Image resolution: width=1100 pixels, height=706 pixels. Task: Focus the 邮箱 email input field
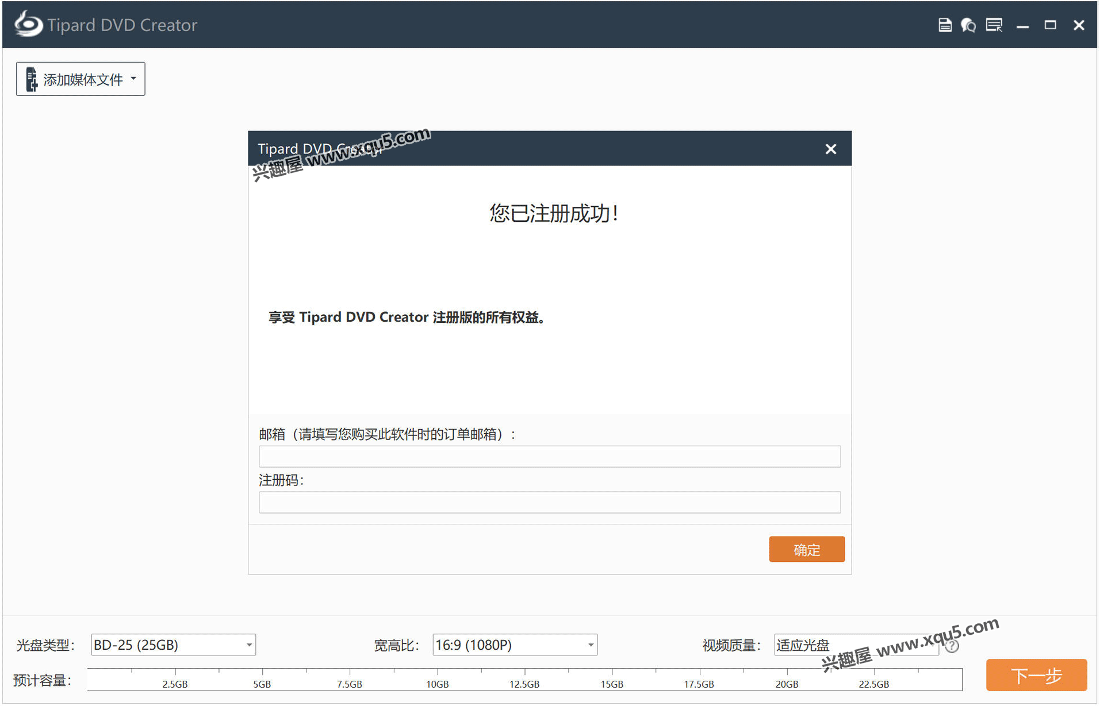pos(550,457)
